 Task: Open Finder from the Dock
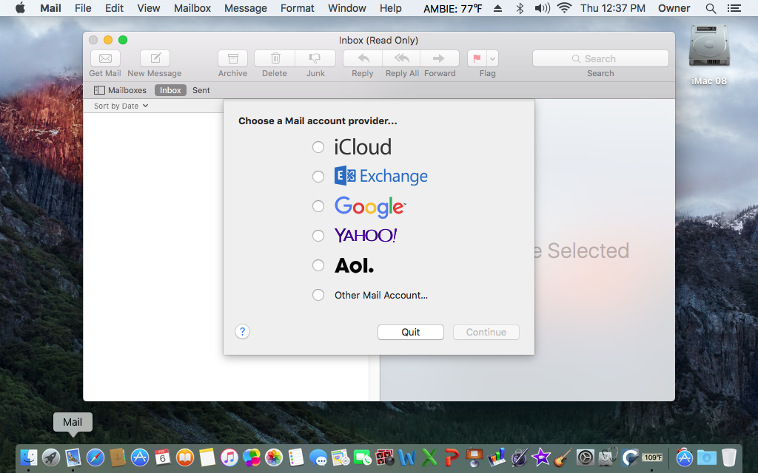coord(29,457)
